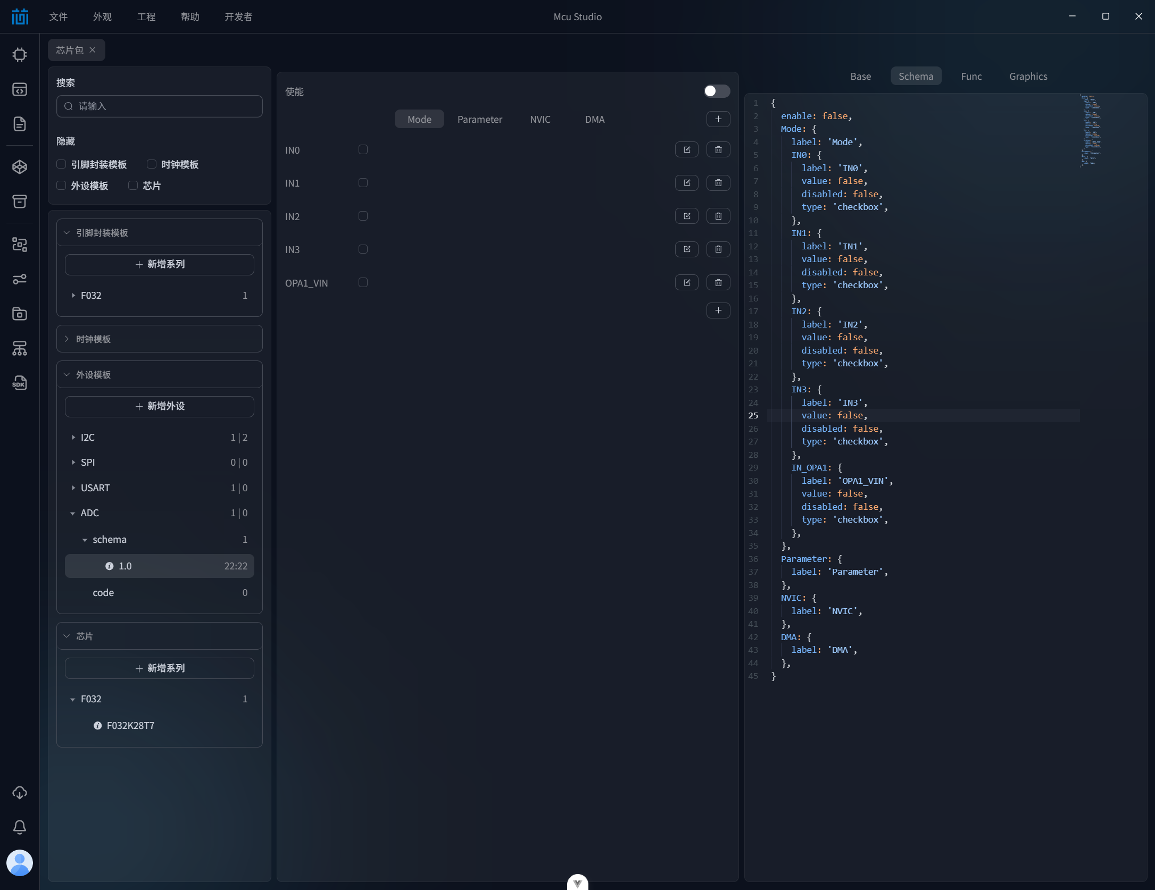Screen dimensions: 1155x890
Task: Click the cloud download icon
Action: 20,793
